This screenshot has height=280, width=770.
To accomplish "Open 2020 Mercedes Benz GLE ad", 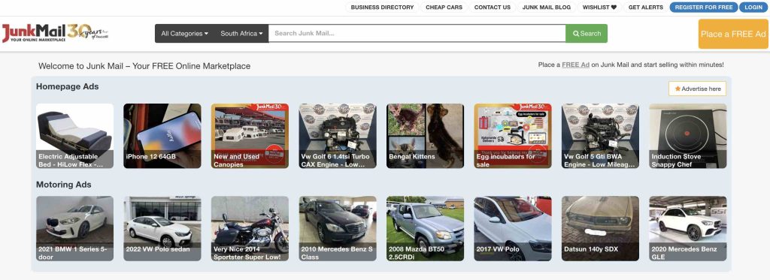I will (688, 228).
